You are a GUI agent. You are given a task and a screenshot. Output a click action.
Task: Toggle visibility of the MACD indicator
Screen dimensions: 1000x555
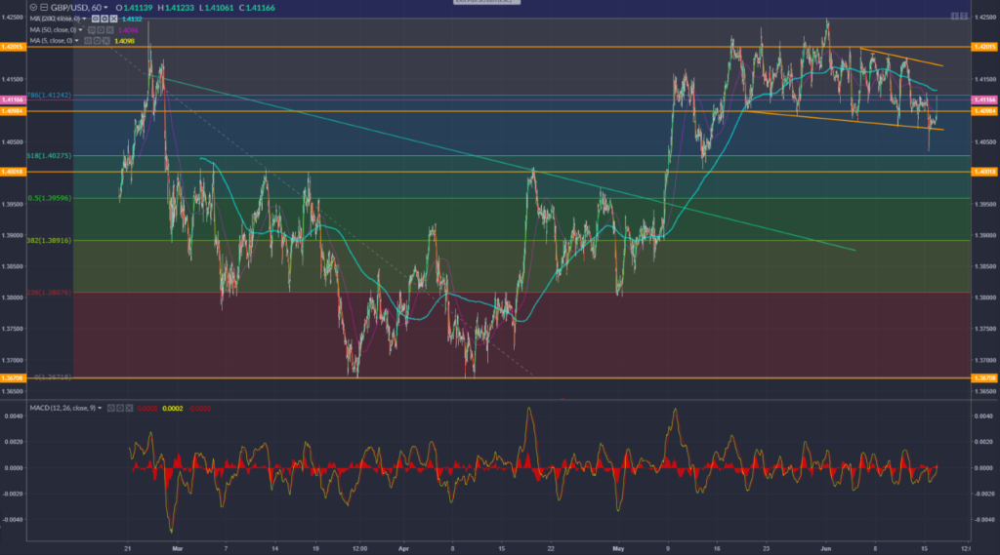tap(111, 408)
